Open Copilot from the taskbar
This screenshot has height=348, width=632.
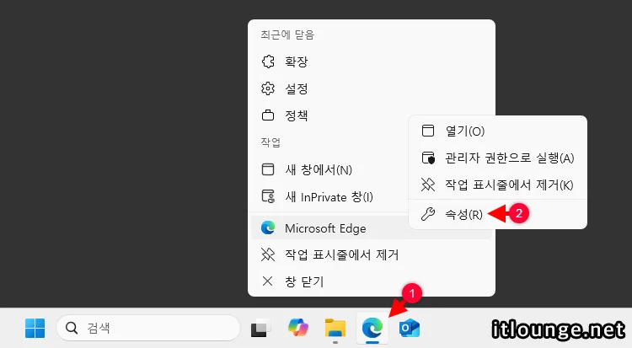(298, 329)
